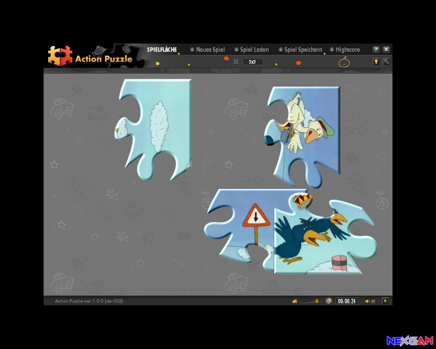The height and width of the screenshot is (349, 436).
Task: Click the magnifier preview icon
Action: [386, 62]
